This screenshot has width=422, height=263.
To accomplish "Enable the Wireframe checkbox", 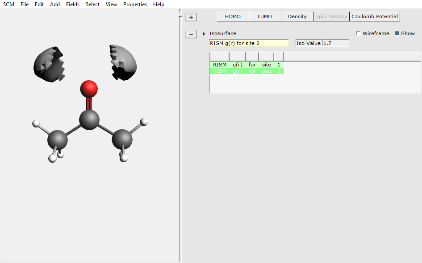I will [359, 34].
